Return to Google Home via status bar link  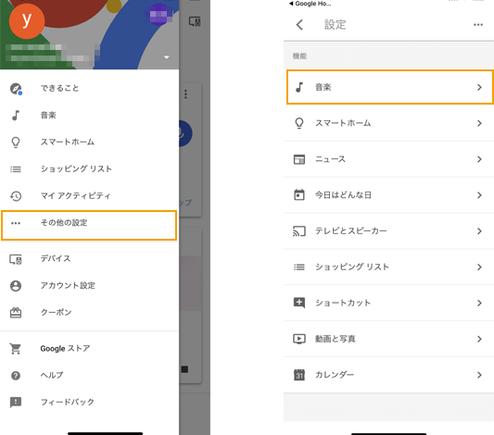pyautogui.click(x=310, y=4)
